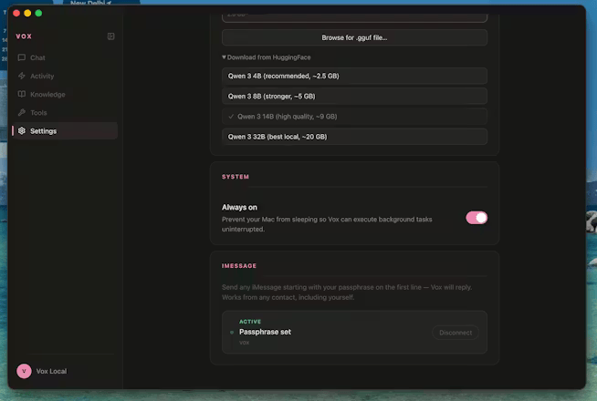Image resolution: width=597 pixels, height=401 pixels.
Task: Download Qwen 3 8B stronger model
Action: [x=354, y=97]
